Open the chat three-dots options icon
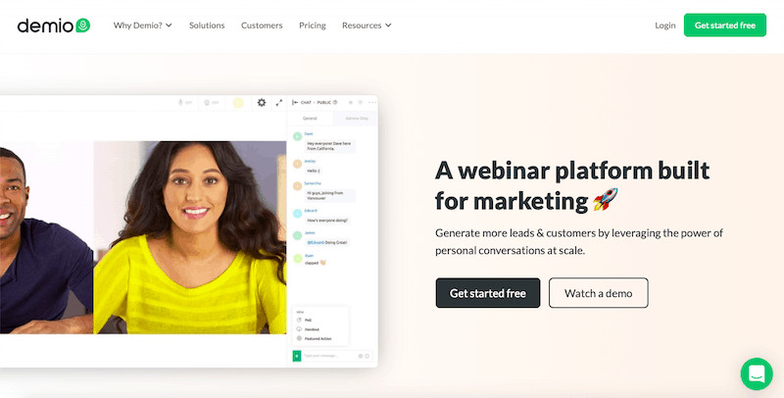This screenshot has width=784, height=398. (372, 103)
